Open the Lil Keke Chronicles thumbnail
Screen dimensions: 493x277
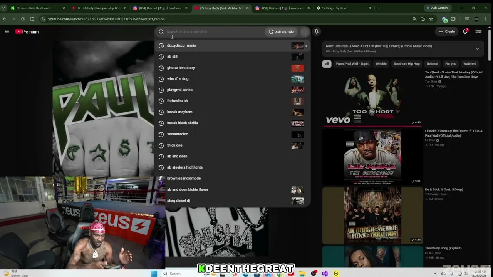pos(372,157)
